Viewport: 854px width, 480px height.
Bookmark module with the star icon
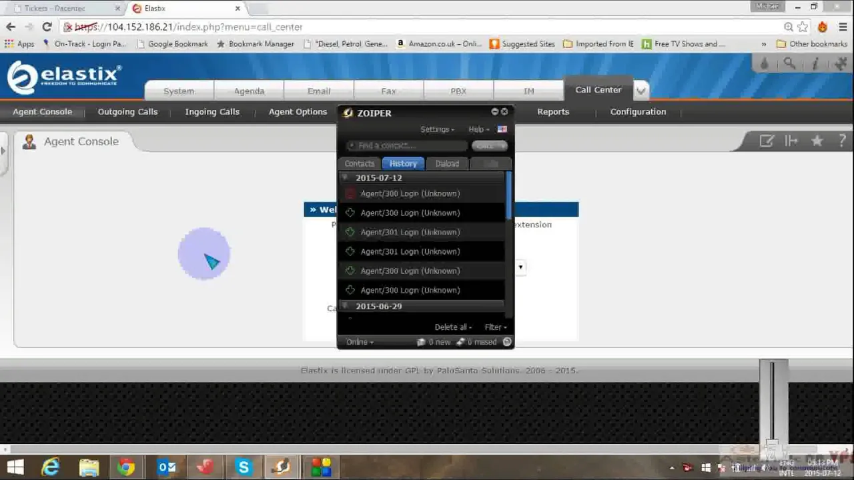[x=817, y=141]
